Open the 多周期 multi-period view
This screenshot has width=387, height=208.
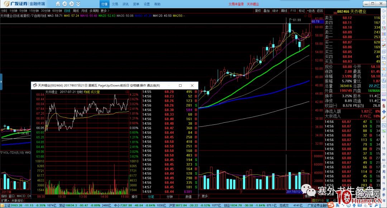point(94,11)
